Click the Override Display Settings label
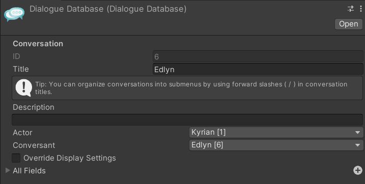 [x=70, y=158]
